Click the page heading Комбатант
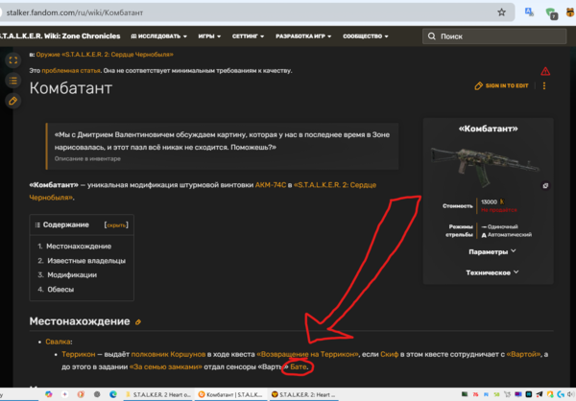 click(71, 88)
